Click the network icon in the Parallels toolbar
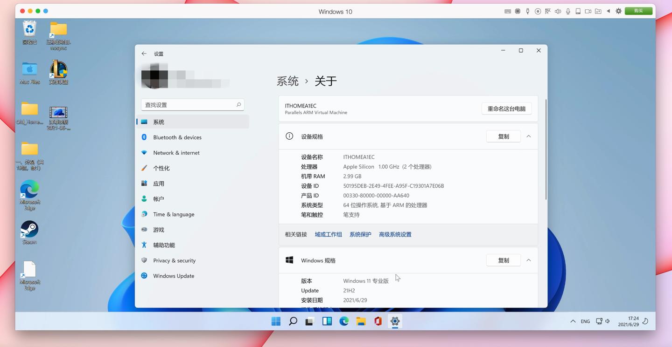 click(x=548, y=11)
